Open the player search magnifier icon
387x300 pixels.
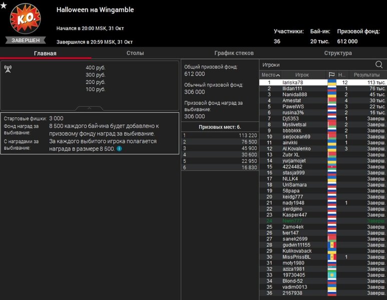coord(378,64)
